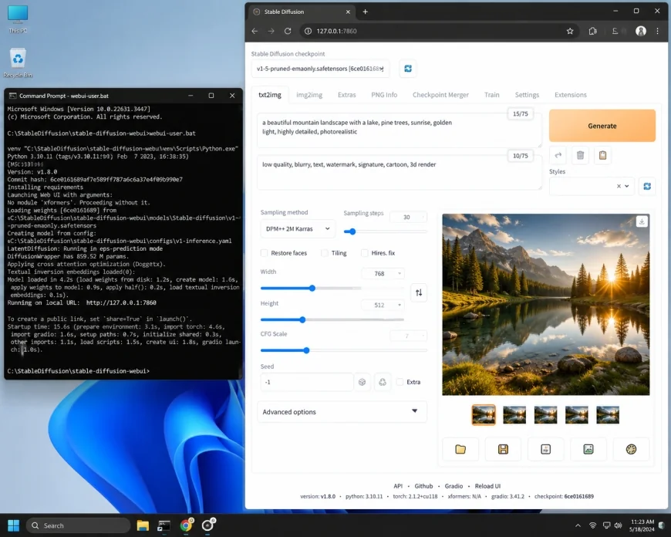Open the API link in the footer
Screen dimensions: 671x537
tap(398, 486)
